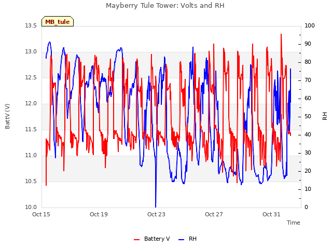Toggle the Battery V legend entry
The width and height of the screenshot is (332, 249).
point(152,239)
